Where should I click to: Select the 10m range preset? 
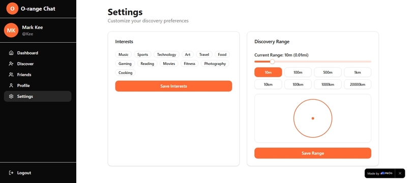click(268, 72)
